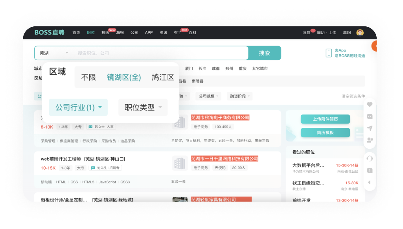The image size is (403, 229).
Task: Expand the 公司行业 (1) dropdown
Action: (79, 107)
